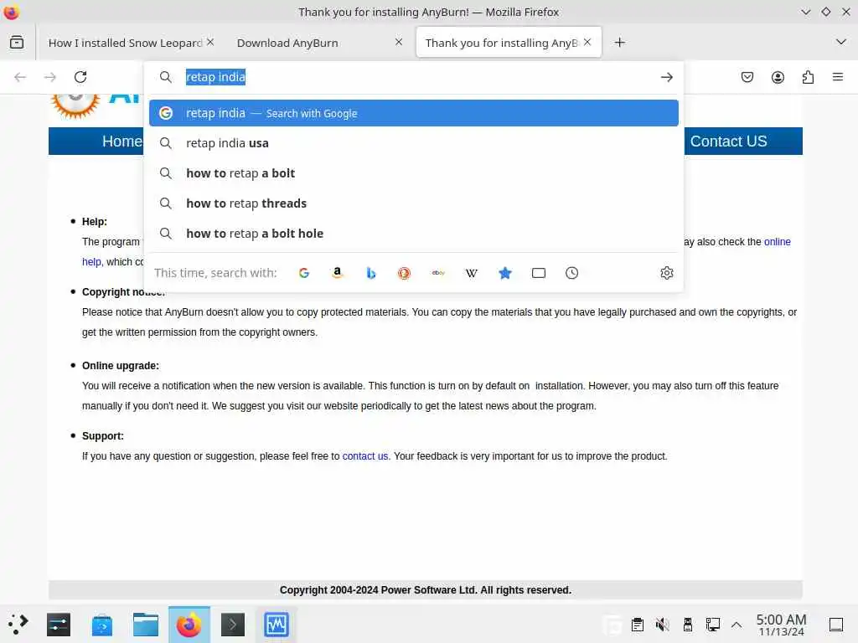Open the Extensions puzzle icon
Screen dimensions: 858x643
click(808, 77)
